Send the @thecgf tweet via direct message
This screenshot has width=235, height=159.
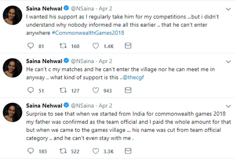pos(128,90)
